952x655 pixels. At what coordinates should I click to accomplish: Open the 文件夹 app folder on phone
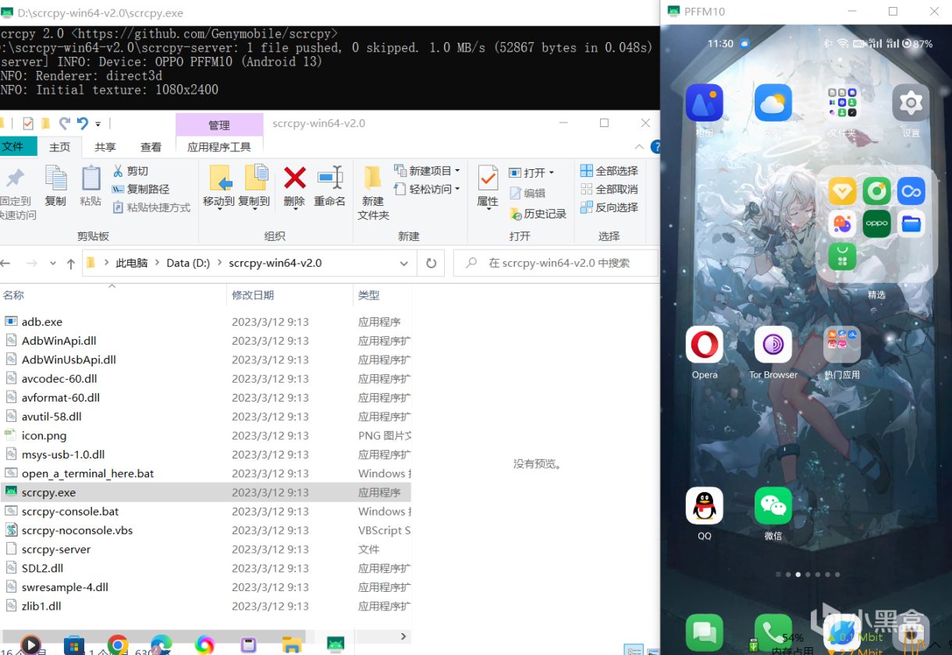tap(842, 102)
